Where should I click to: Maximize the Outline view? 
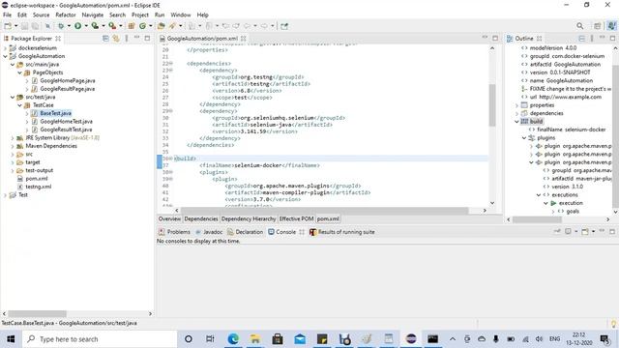click(x=612, y=39)
